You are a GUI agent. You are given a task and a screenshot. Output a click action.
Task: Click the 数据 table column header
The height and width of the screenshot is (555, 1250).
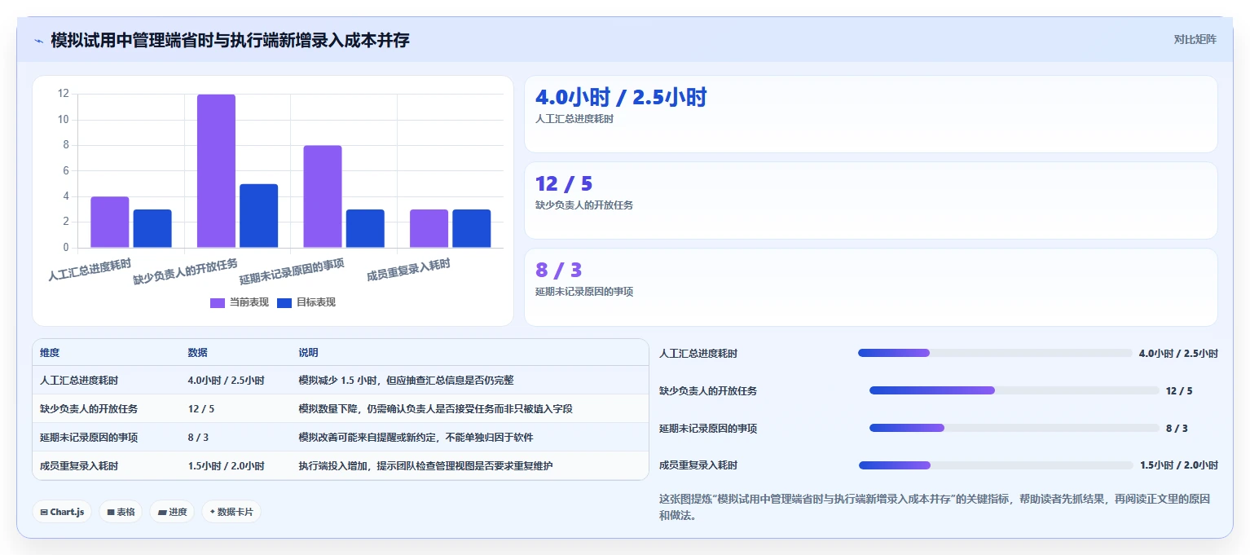(197, 353)
